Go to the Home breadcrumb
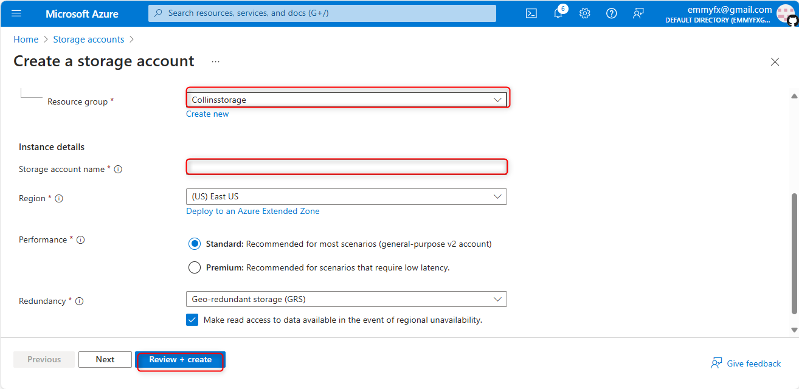Image resolution: width=799 pixels, height=389 pixels. (x=26, y=40)
